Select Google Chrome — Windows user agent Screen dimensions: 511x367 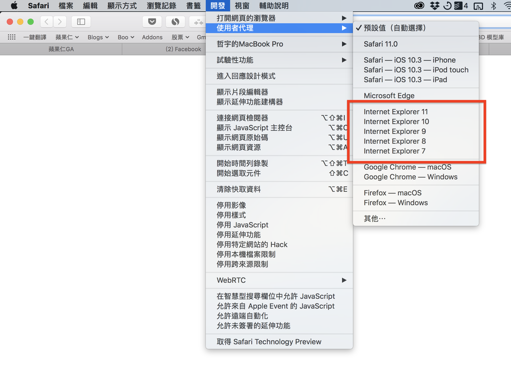click(x=411, y=177)
